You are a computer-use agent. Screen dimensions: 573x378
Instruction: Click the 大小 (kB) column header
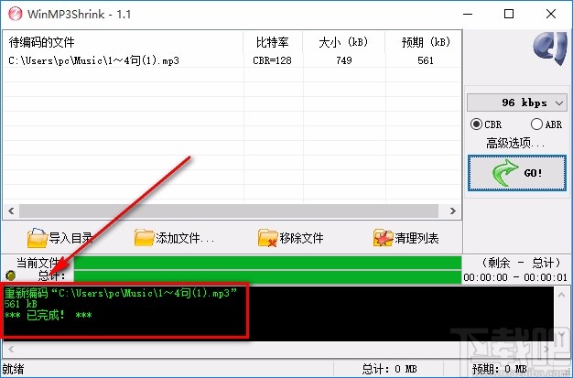click(x=343, y=42)
